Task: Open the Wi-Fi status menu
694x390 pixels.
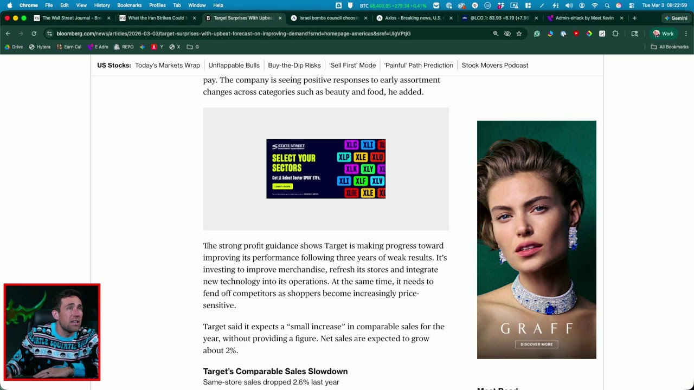Action: 595,5
